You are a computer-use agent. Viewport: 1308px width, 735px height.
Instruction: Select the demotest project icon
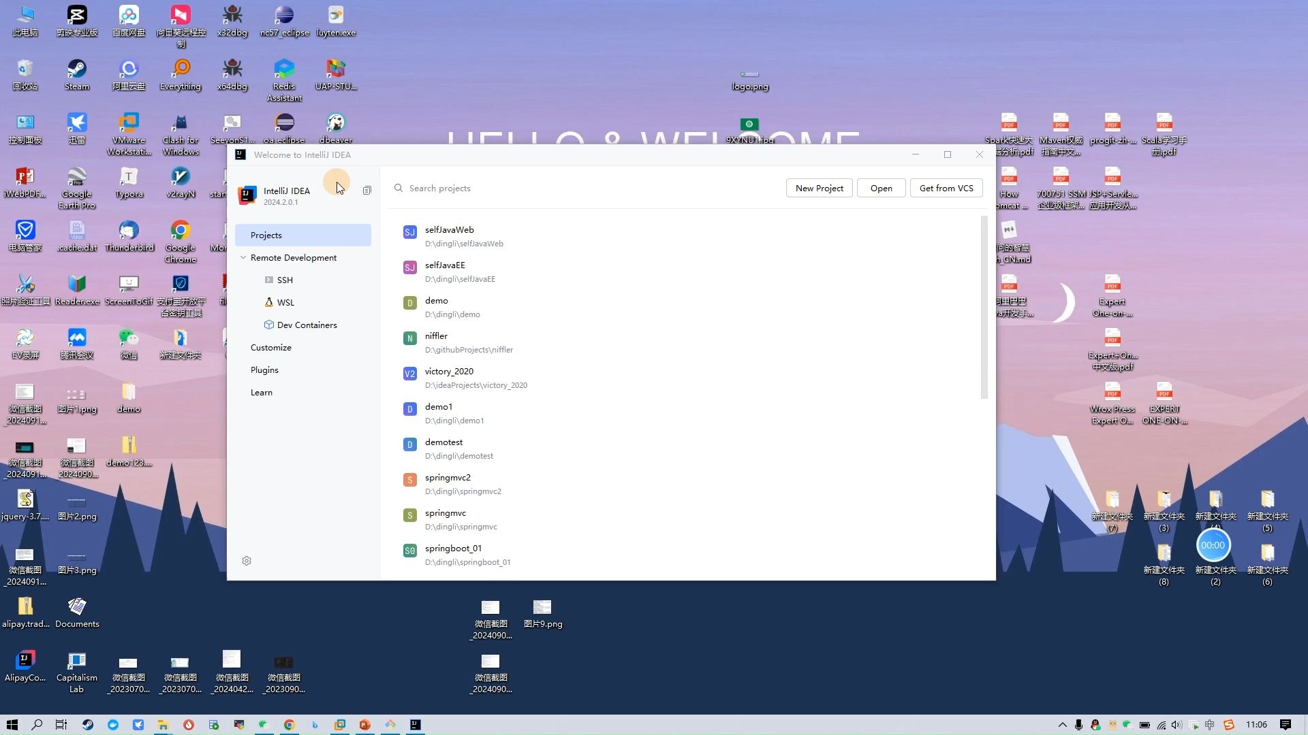click(x=409, y=444)
